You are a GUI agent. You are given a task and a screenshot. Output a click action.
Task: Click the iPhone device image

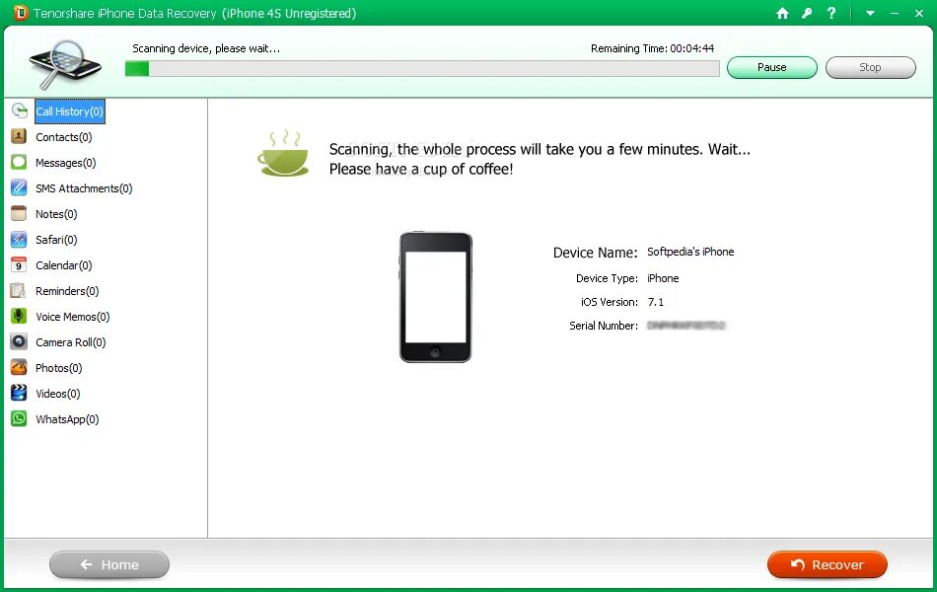coord(436,297)
